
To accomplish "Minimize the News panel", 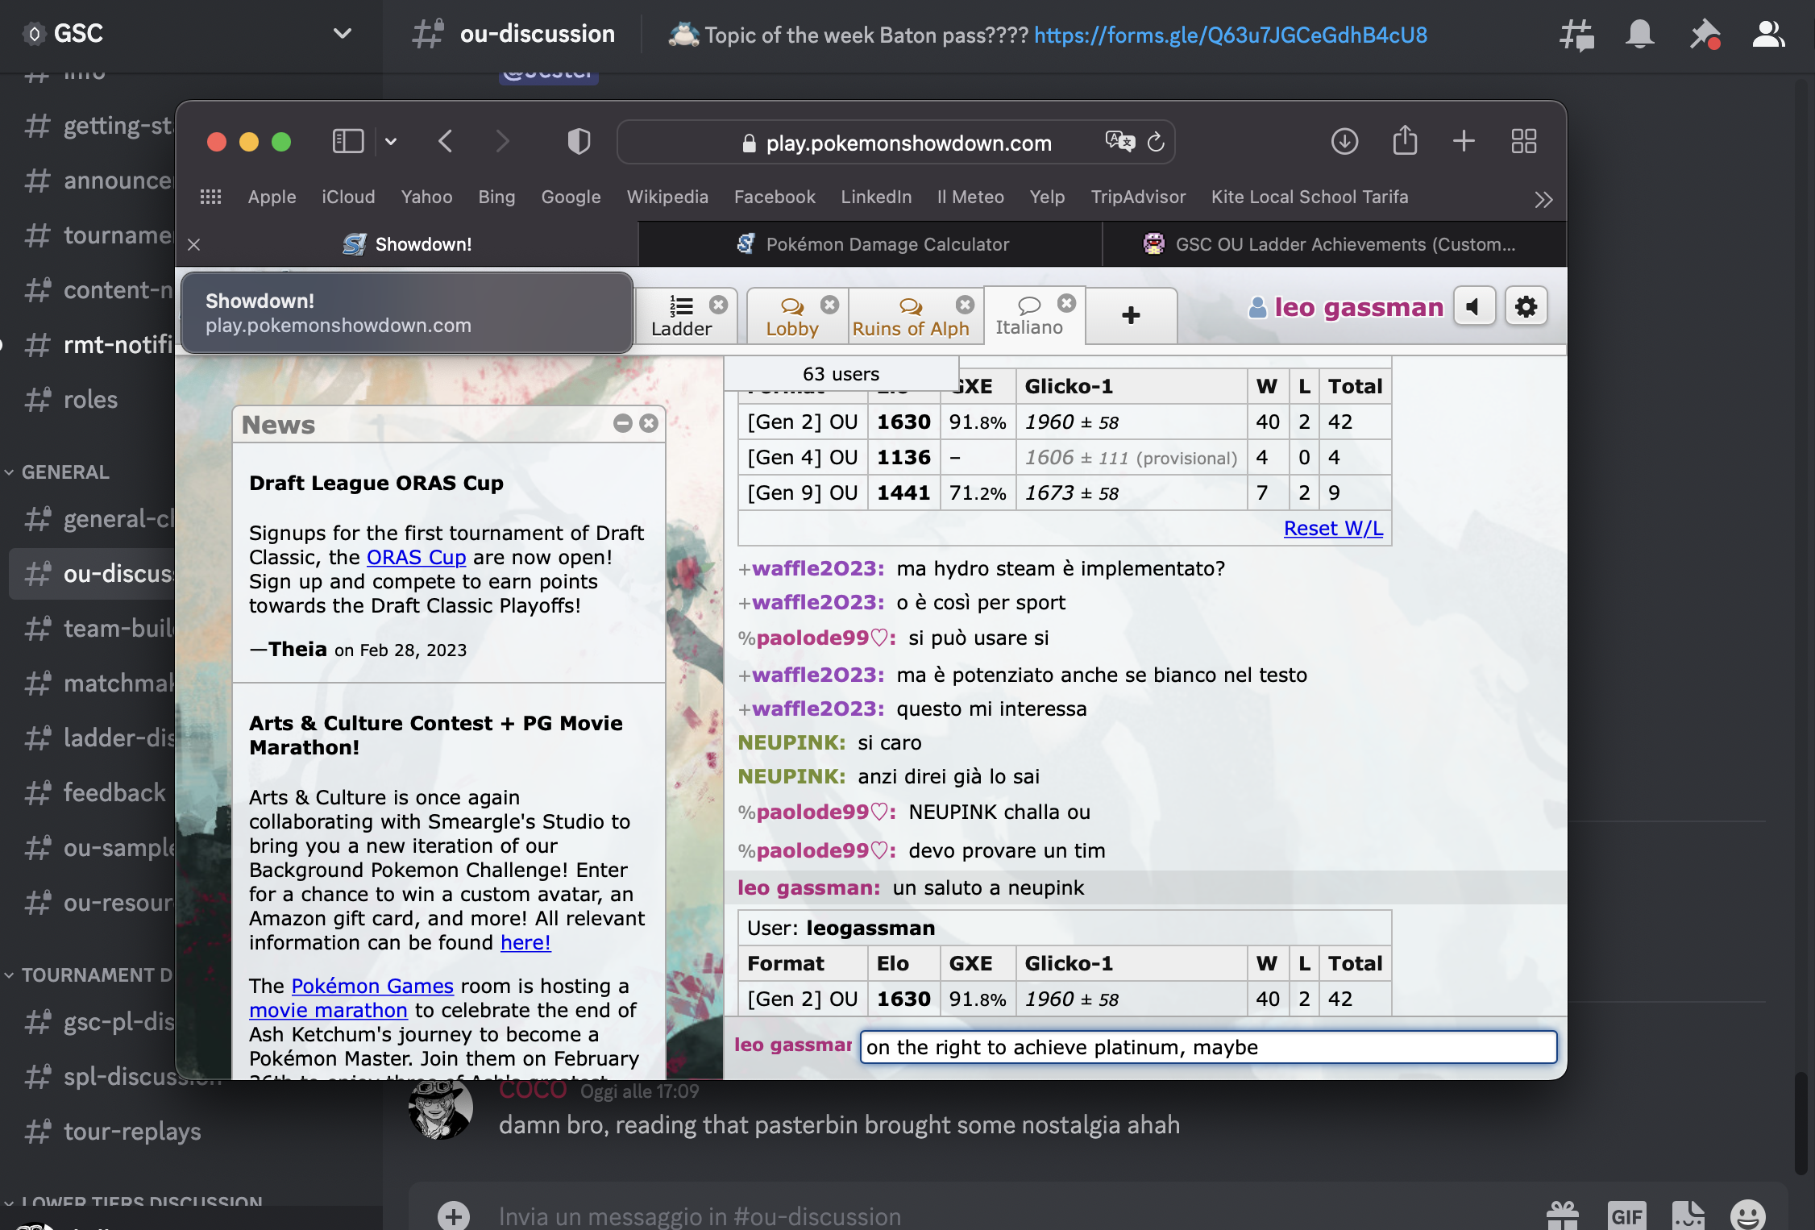I will click(x=622, y=424).
